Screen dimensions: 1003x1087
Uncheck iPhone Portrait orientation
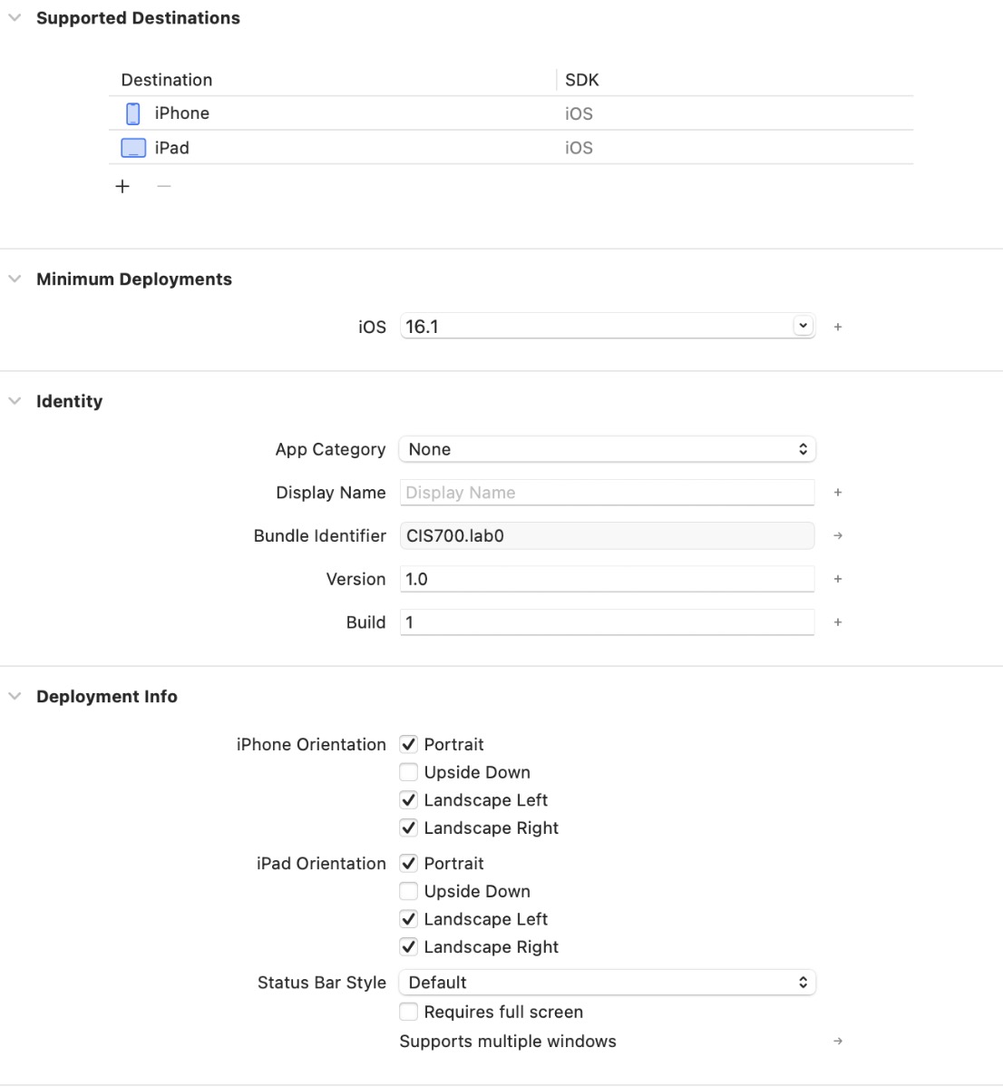[409, 744]
